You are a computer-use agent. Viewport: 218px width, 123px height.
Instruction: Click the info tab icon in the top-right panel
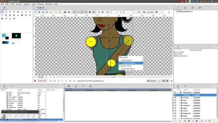200,8
